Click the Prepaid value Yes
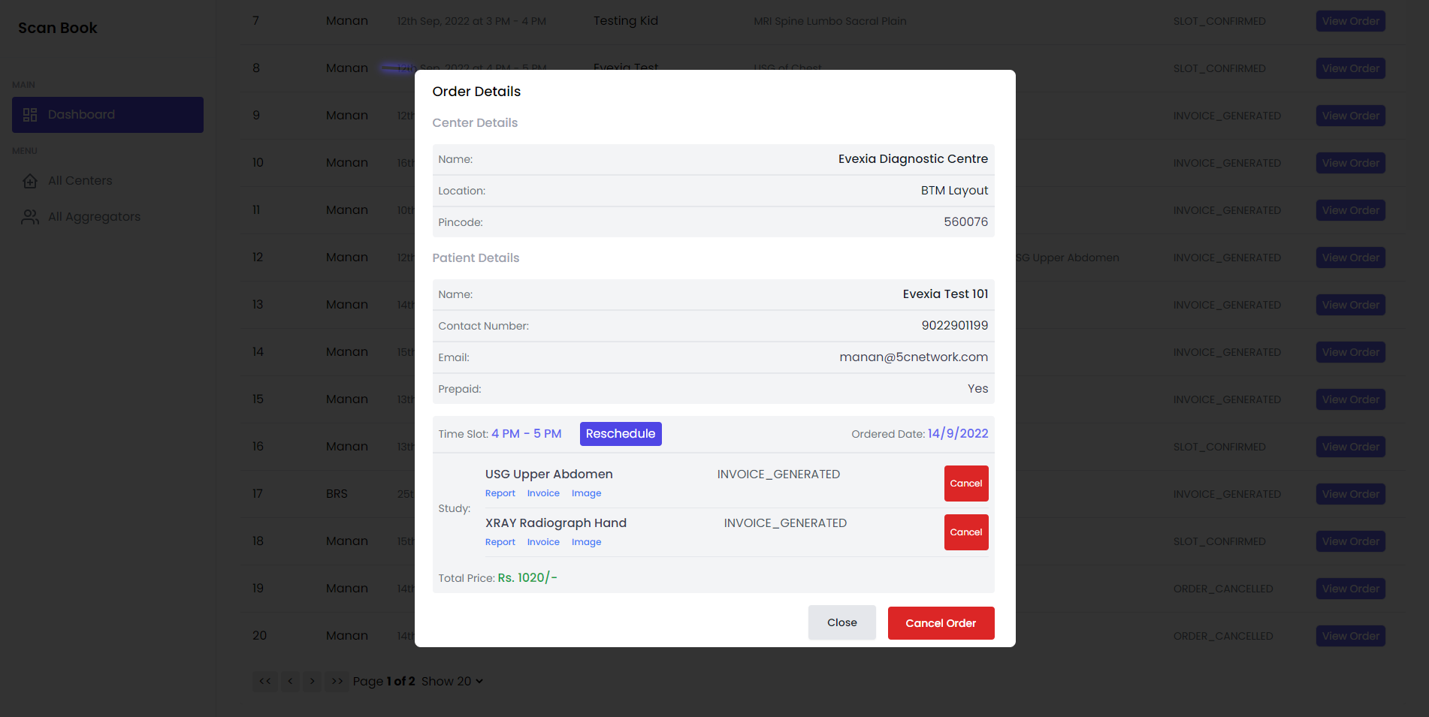 978,389
